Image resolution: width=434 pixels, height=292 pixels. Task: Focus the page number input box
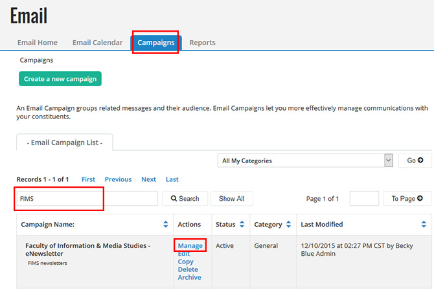pos(364,199)
